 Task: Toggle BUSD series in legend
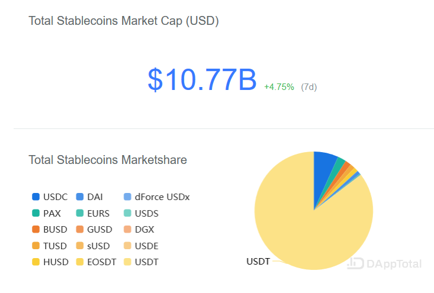pos(50,229)
